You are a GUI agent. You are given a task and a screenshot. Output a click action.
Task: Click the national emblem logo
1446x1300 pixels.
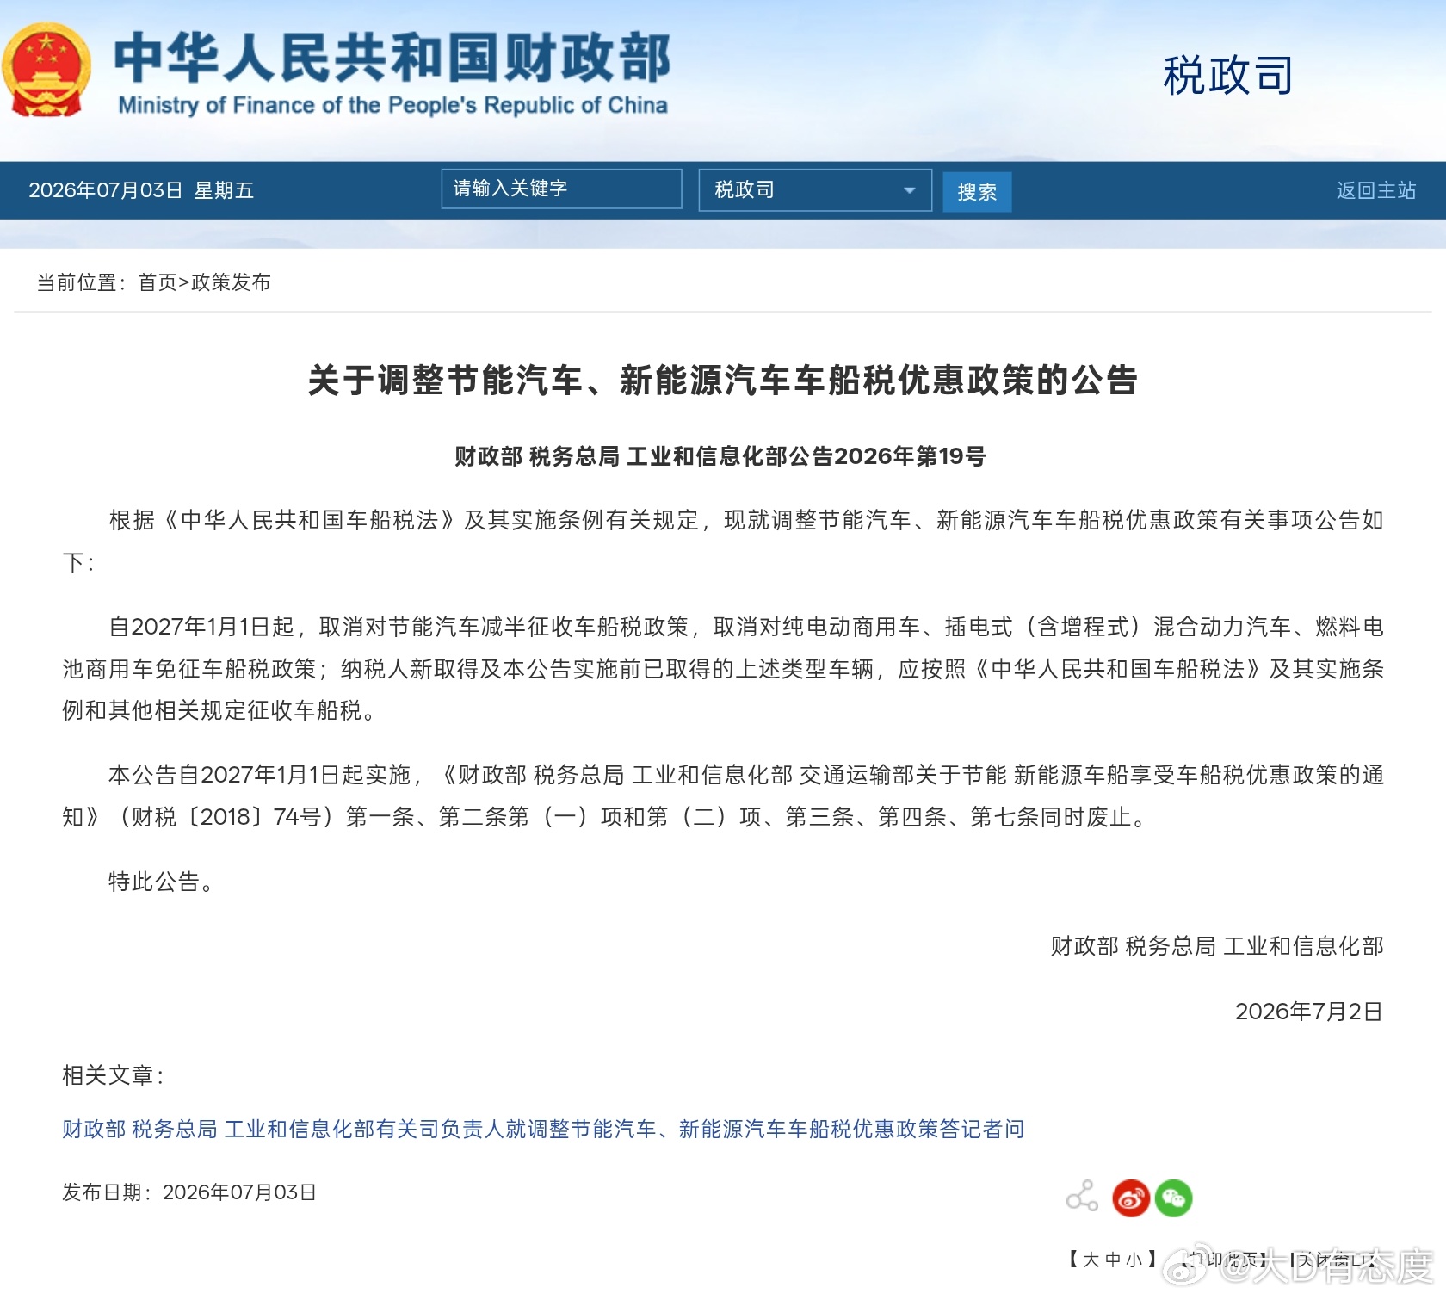[46, 70]
